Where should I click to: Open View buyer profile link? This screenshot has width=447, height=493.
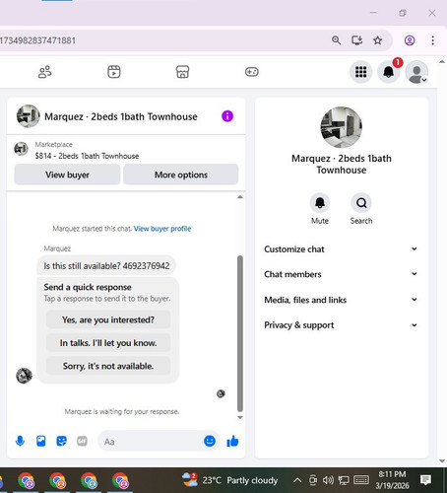(162, 229)
